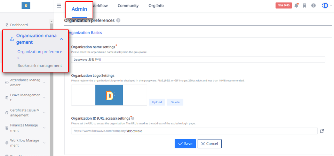
Task: Switch to the Community tab
Action: 128,6
